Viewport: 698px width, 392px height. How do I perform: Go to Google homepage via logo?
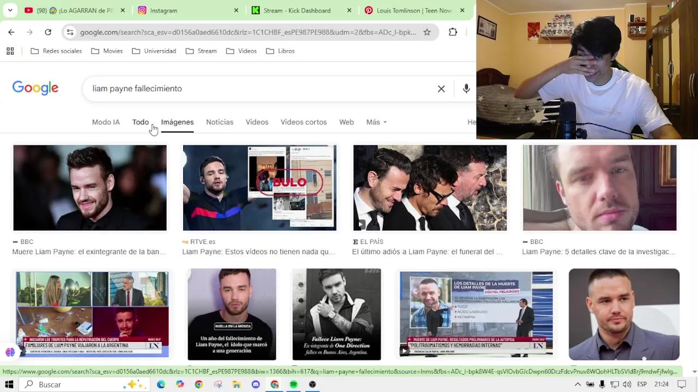pos(35,88)
